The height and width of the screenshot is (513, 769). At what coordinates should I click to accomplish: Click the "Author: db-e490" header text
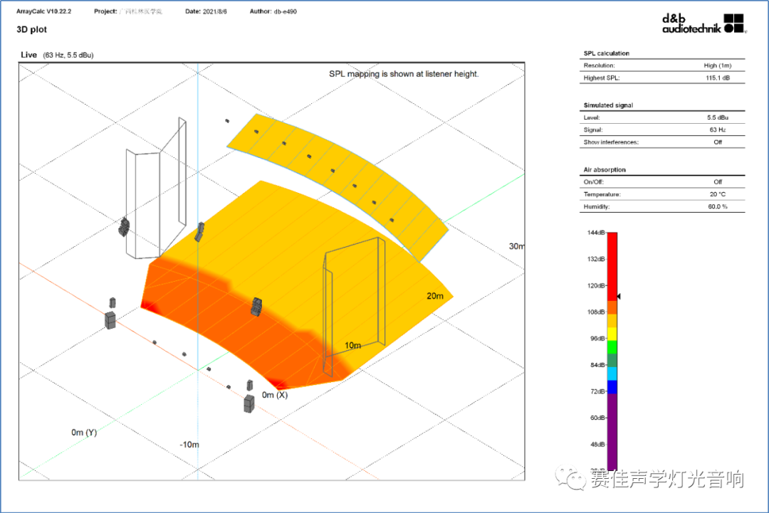pyautogui.click(x=273, y=11)
